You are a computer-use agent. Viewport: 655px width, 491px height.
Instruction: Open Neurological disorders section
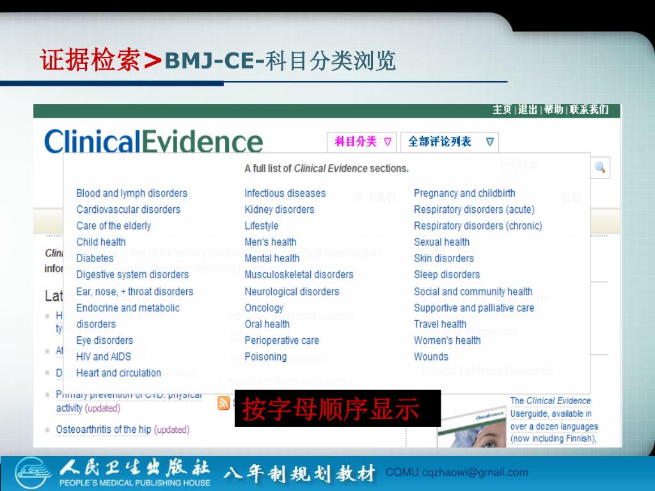292,292
